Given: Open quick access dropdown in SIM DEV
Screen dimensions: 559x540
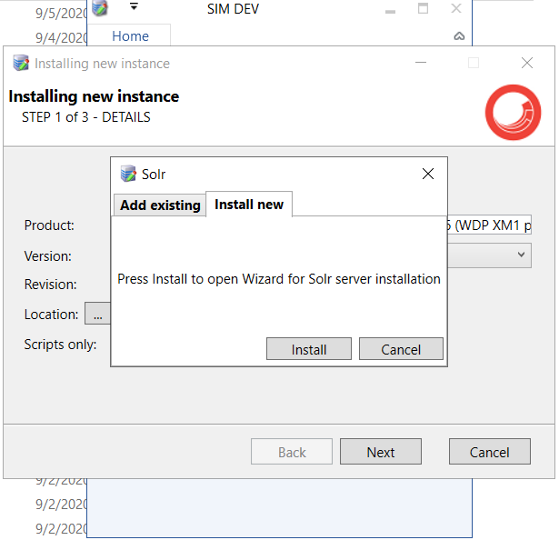Looking at the screenshot, I should pos(134,6).
